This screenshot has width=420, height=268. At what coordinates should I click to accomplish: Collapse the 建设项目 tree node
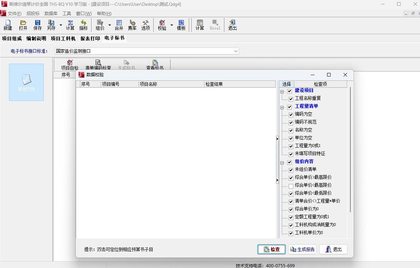point(282,92)
